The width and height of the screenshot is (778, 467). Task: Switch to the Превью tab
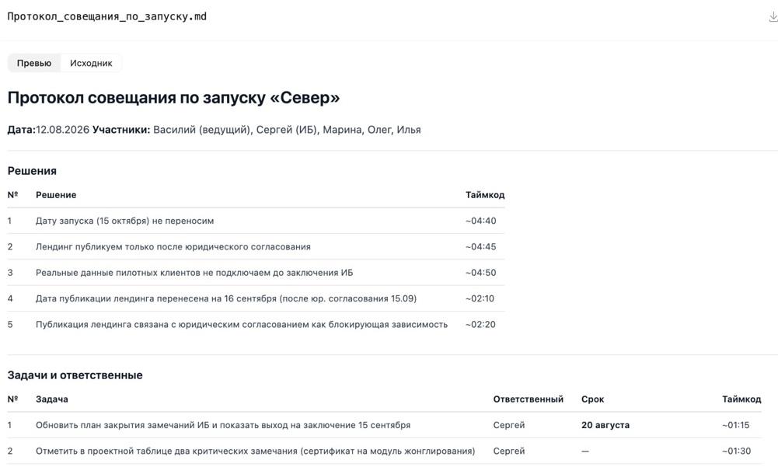[33, 63]
